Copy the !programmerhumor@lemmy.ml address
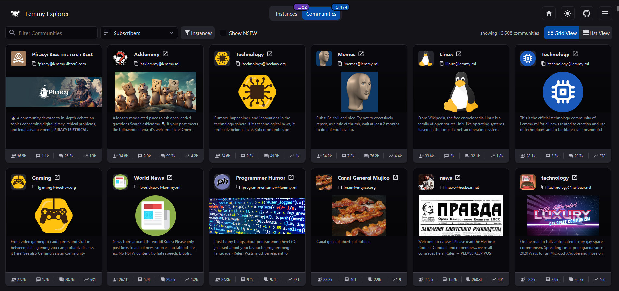The image size is (619, 291). (238, 187)
